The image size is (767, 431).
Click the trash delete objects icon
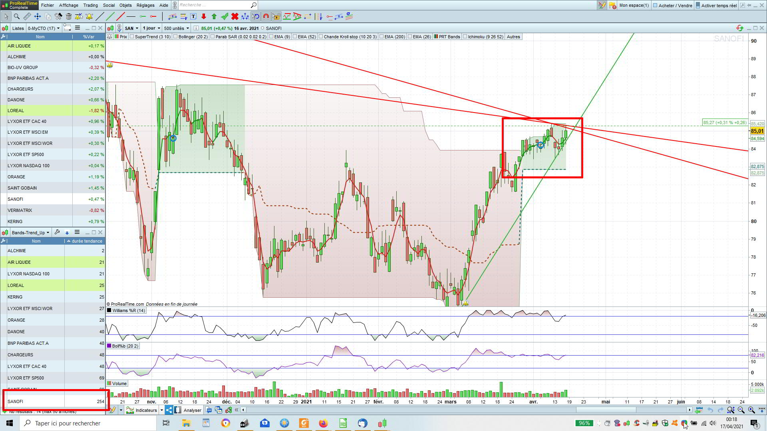[69, 16]
